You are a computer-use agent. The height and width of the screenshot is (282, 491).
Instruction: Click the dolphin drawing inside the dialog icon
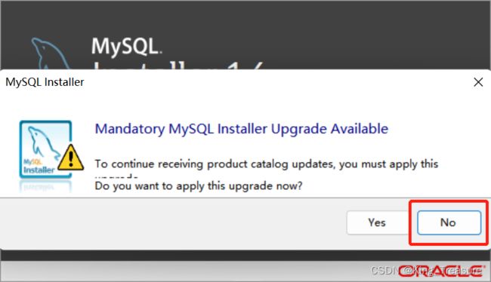tap(43, 142)
